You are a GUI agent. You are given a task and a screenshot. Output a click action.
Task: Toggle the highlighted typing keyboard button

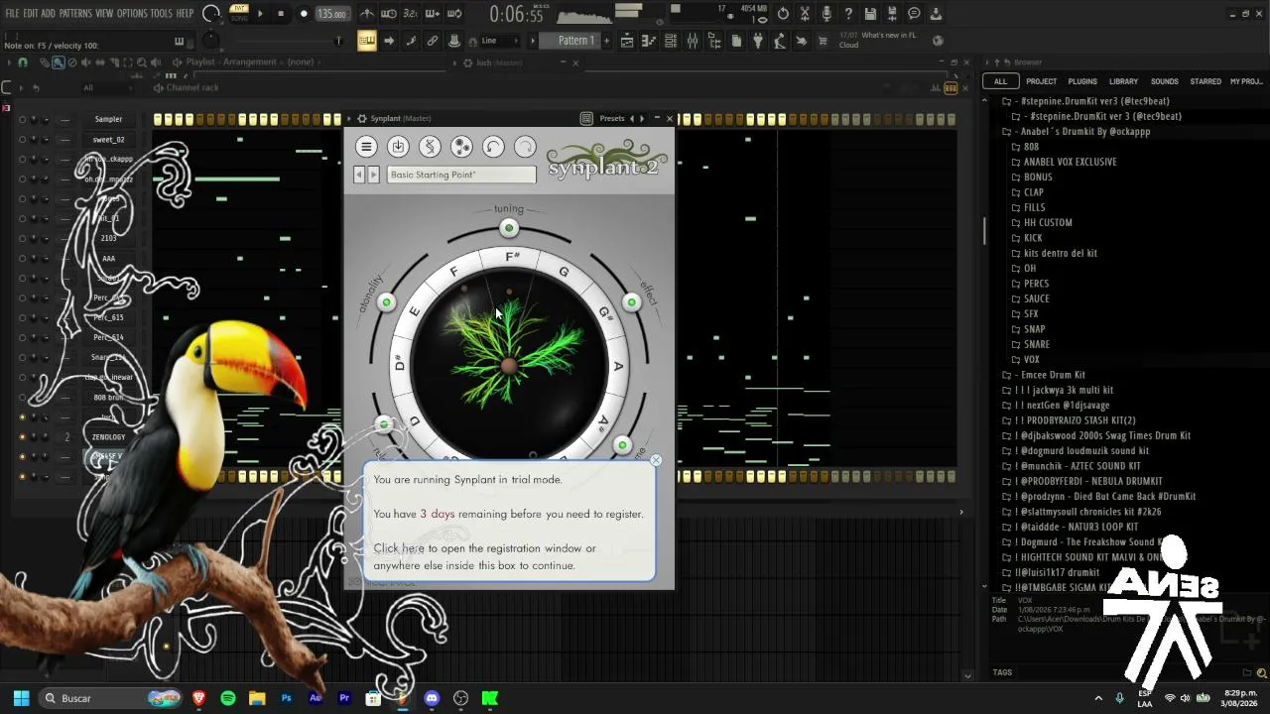367,41
